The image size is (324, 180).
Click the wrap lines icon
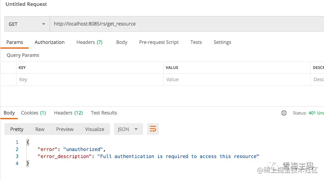153,129
